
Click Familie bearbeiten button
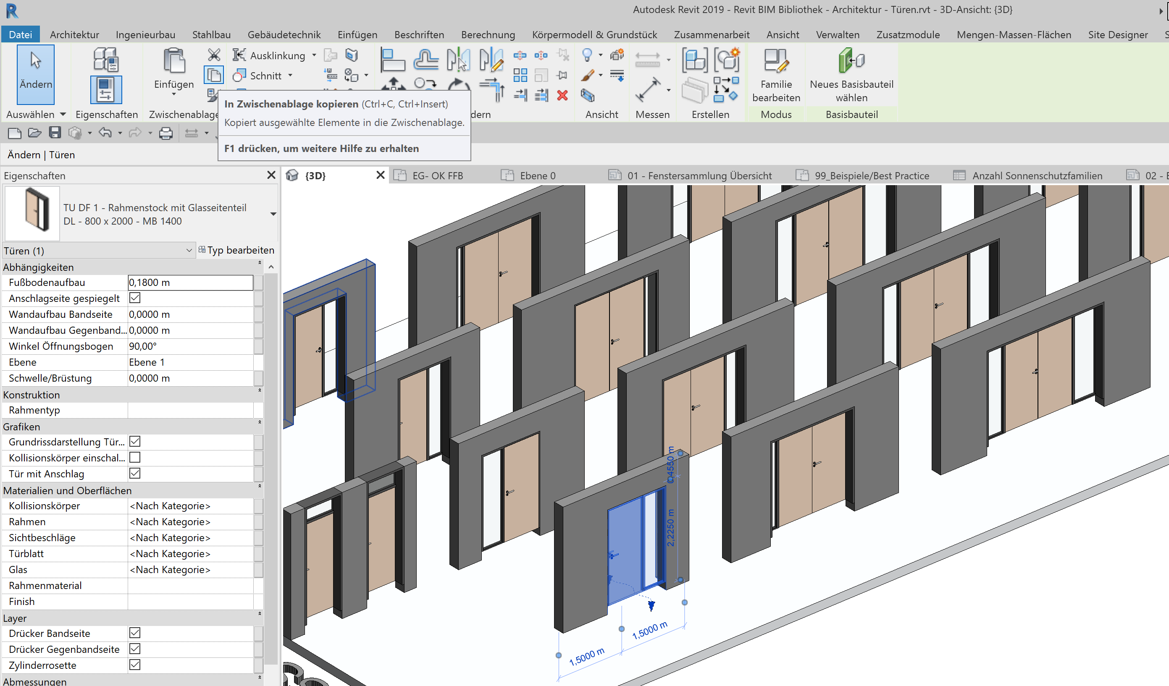(776, 74)
